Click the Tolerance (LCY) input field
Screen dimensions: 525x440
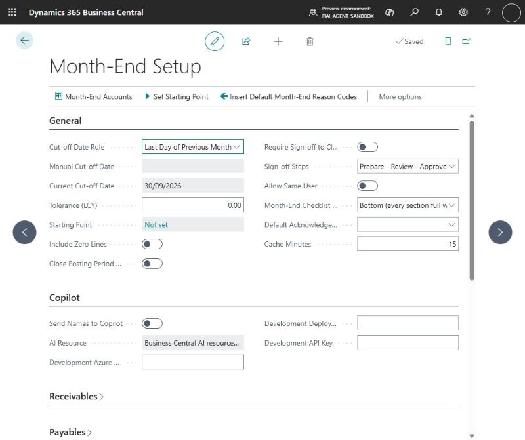pos(193,205)
